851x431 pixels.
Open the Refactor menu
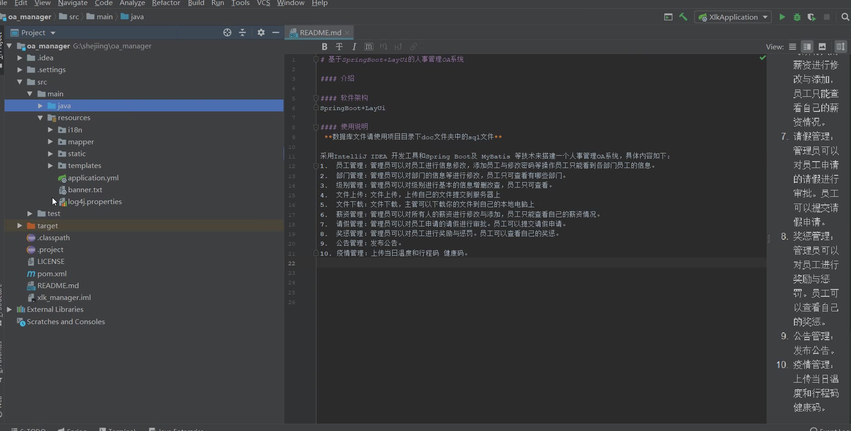pos(166,3)
